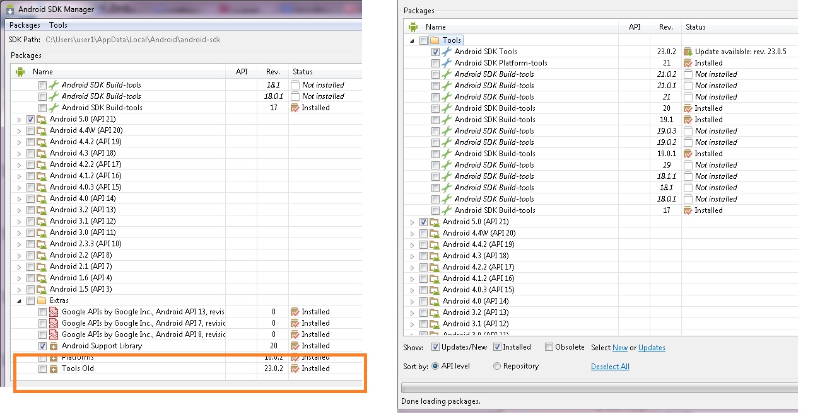The image size is (820, 417).
Task: Expand the Android 4.4.2 (API 19) node in right panel
Action: pos(412,244)
